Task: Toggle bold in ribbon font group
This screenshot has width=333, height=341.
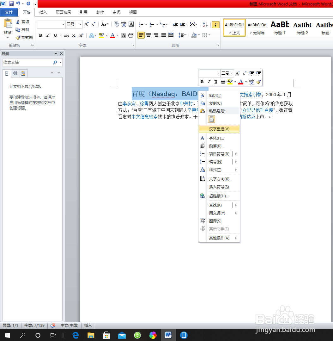Action: coord(41,35)
